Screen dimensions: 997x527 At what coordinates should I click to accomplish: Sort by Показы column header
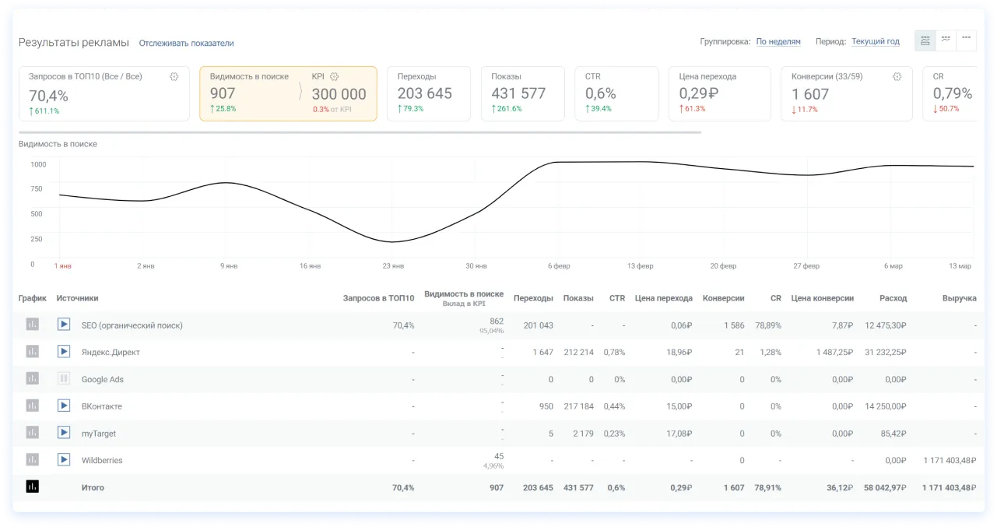(578, 298)
